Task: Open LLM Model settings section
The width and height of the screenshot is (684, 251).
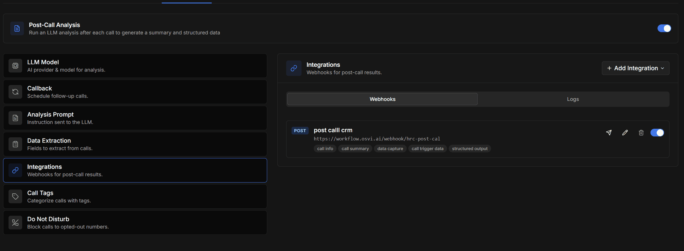Action: (135, 66)
